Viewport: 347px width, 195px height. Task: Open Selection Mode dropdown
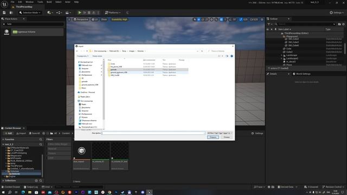coord(30,12)
